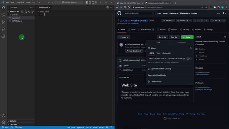This screenshot has width=229, height=129.
Task: Star the repository
Action: pyautogui.click(x=216, y=21)
